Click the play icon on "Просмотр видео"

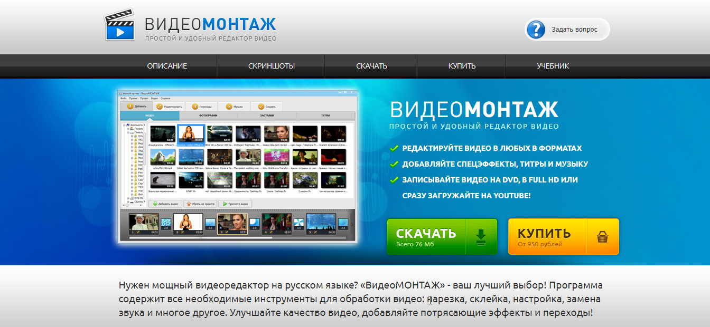point(225,204)
